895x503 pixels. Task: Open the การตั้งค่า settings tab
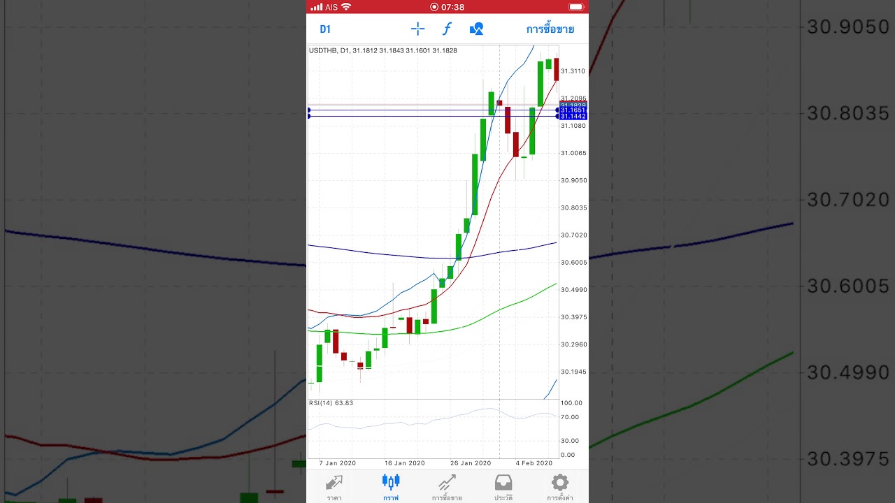tap(560, 488)
